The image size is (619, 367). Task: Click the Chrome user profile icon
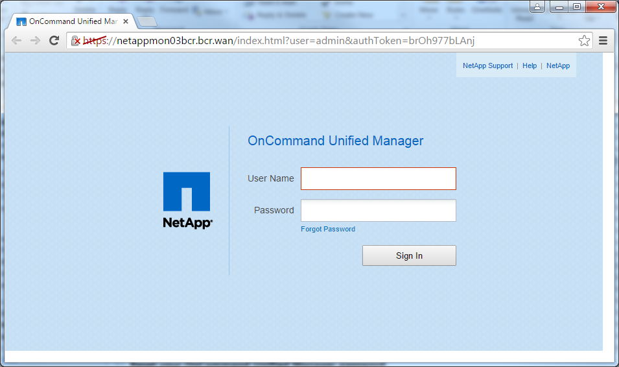point(538,7)
